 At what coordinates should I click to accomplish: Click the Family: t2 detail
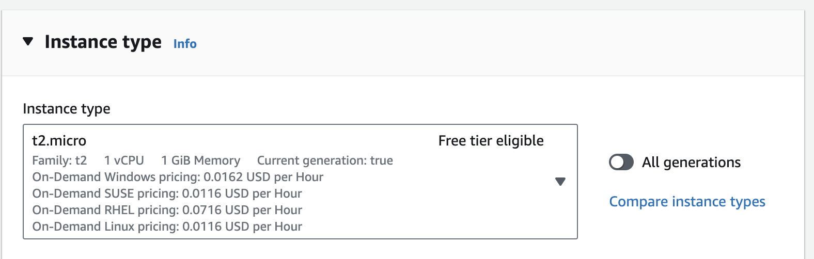pyautogui.click(x=59, y=161)
